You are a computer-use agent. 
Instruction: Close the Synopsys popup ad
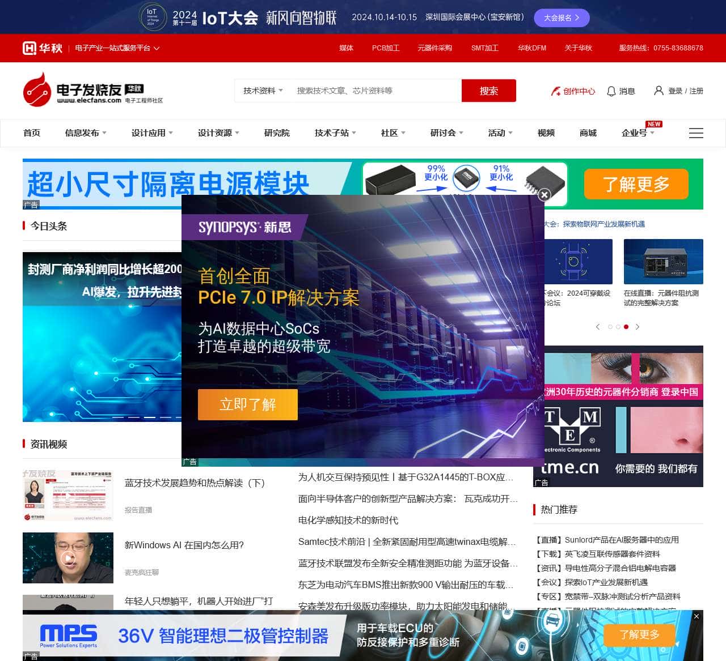click(544, 194)
